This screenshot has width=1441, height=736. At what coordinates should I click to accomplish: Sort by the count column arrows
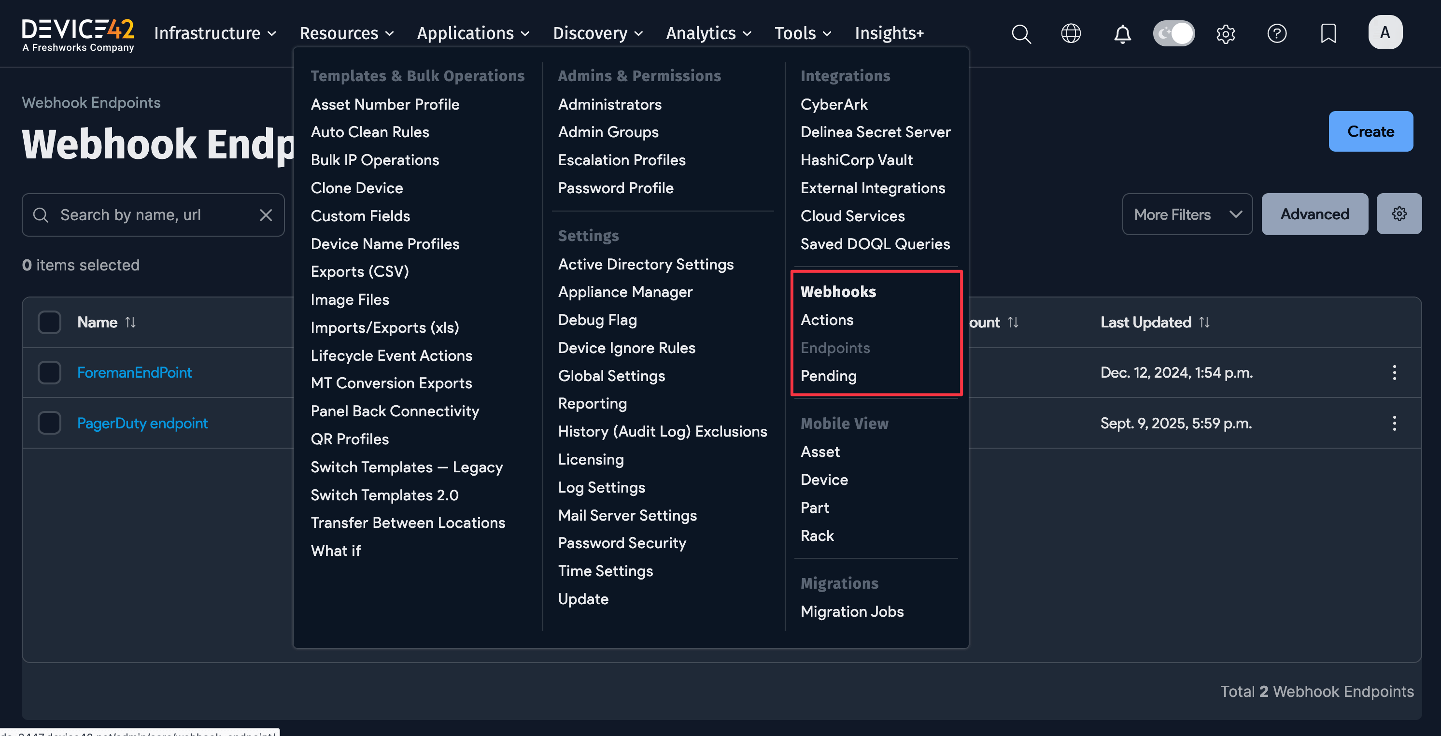(x=1013, y=322)
